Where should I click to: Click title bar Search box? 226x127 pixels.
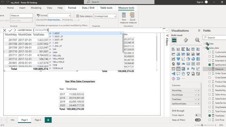pos(119,2)
